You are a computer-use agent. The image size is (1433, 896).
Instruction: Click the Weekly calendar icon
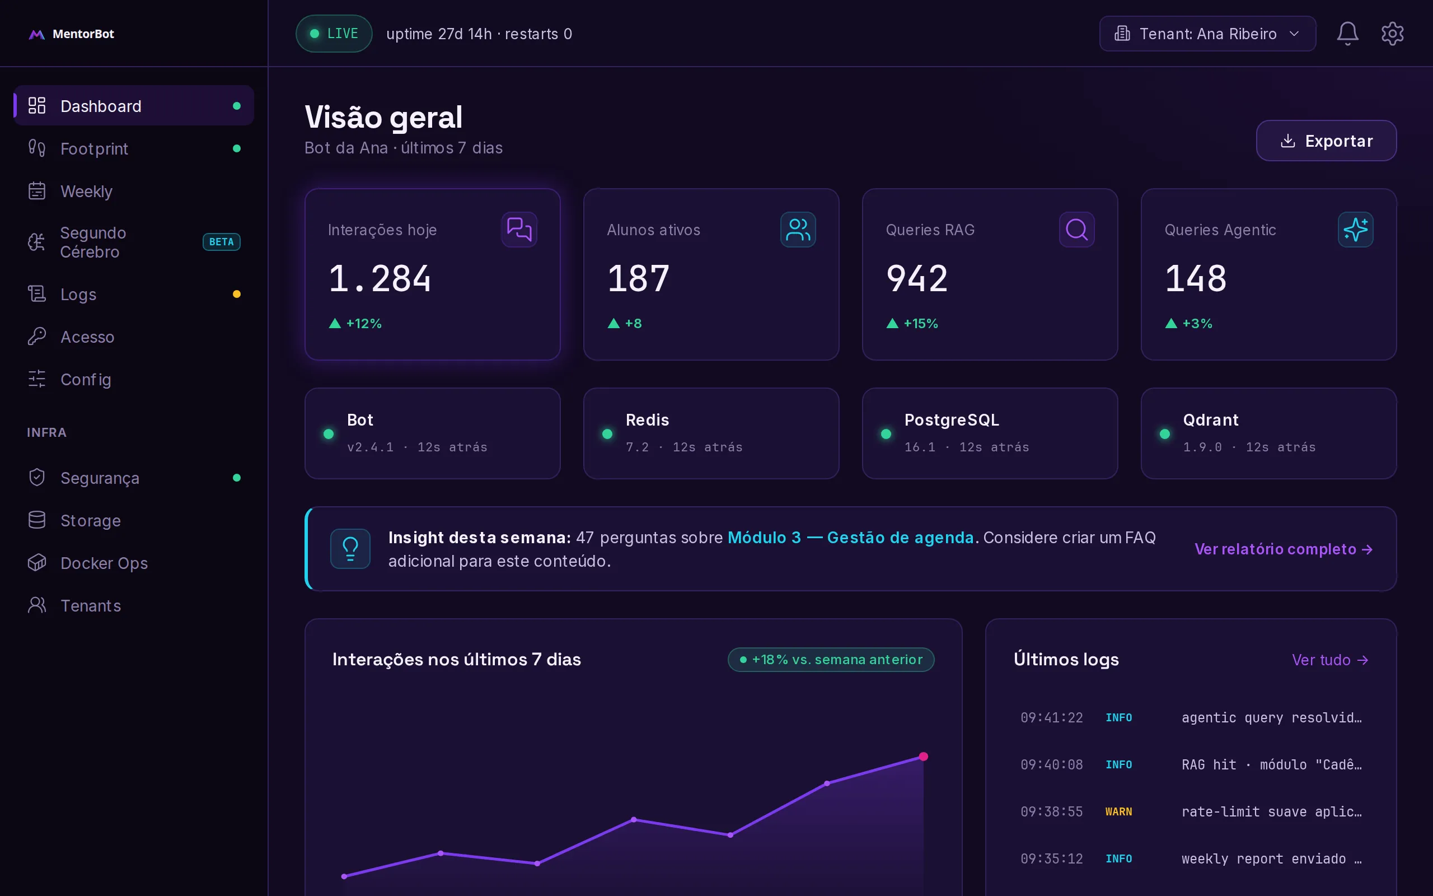[37, 191]
